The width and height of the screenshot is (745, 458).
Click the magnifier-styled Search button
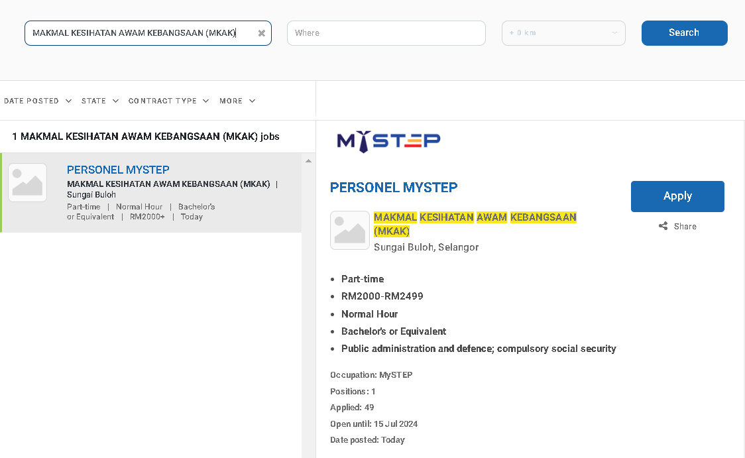(684, 32)
